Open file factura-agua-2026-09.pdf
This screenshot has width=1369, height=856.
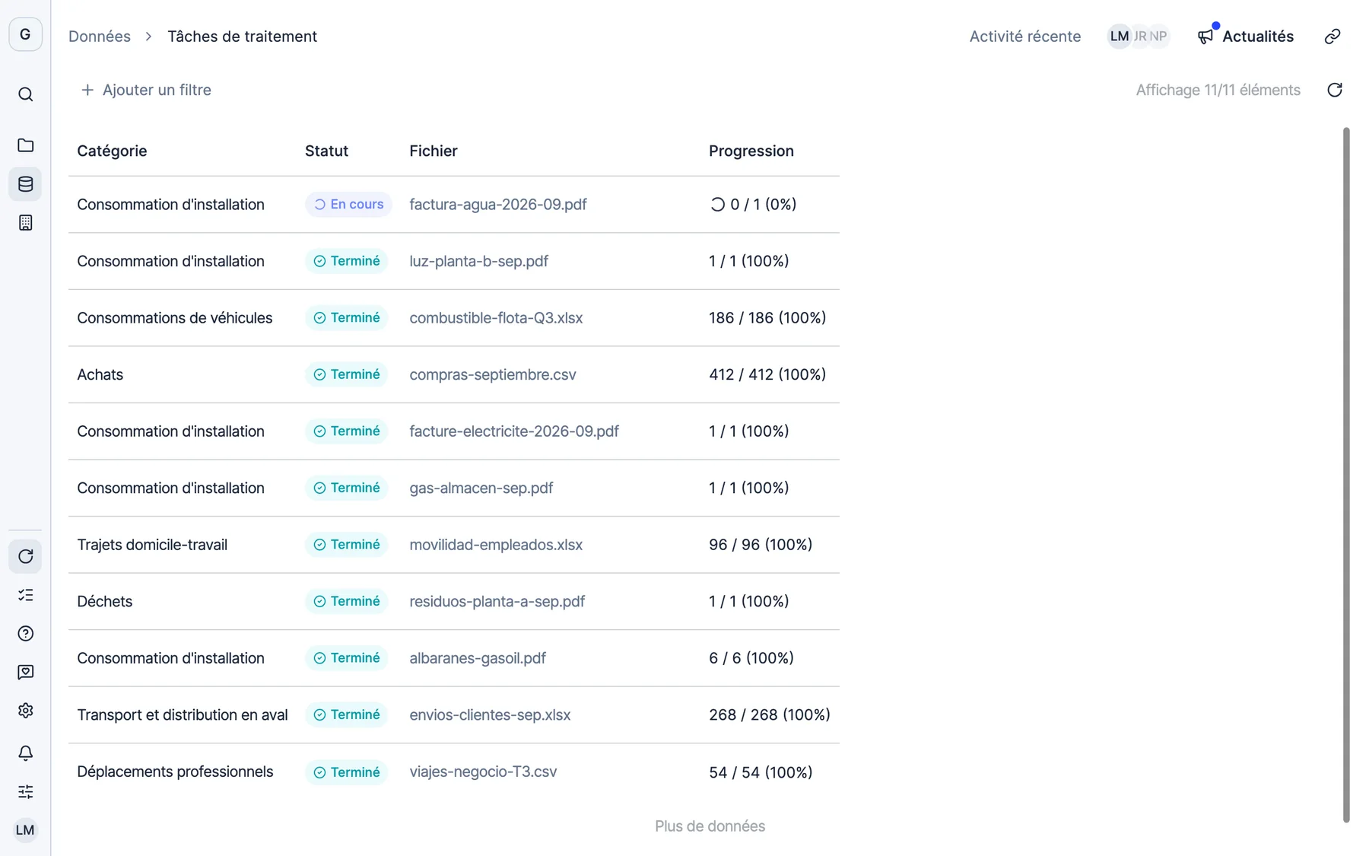pos(498,205)
